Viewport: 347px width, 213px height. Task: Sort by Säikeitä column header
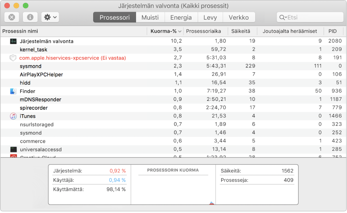click(x=243, y=31)
